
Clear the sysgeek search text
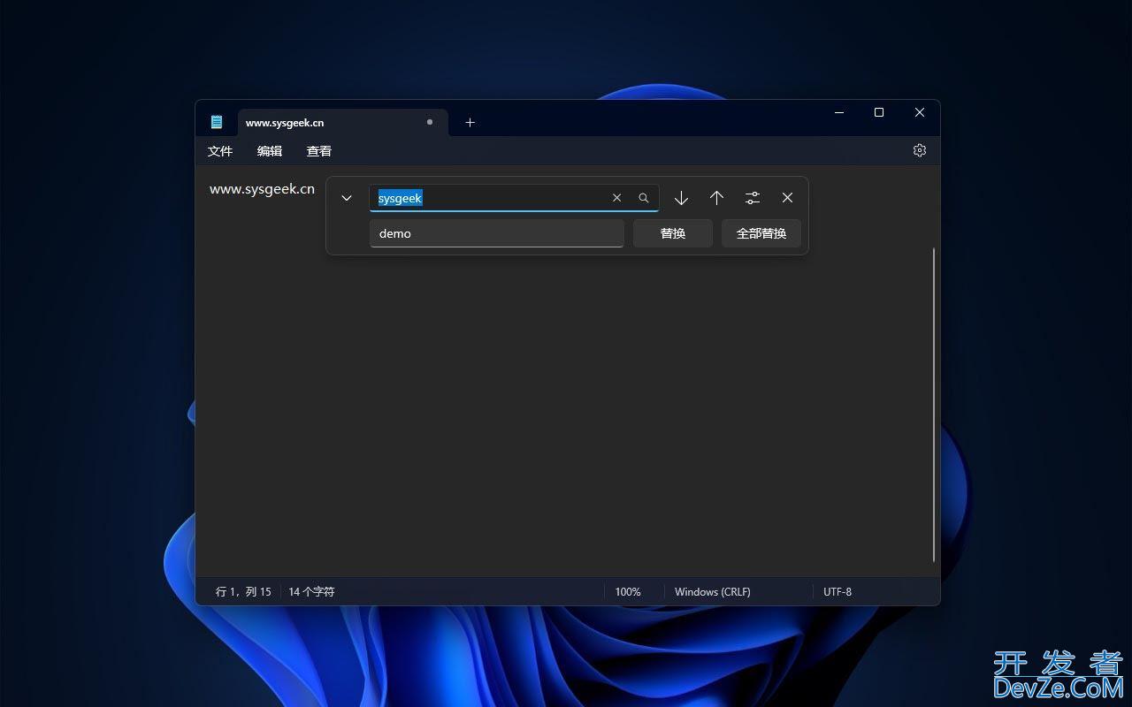point(617,198)
